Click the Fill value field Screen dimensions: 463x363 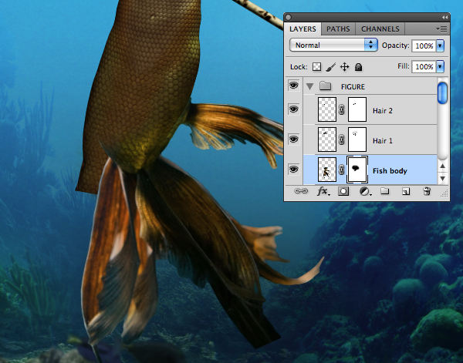tap(424, 66)
